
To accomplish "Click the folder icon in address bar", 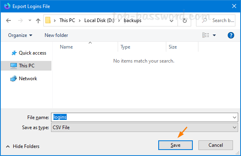I will (x=48, y=20).
